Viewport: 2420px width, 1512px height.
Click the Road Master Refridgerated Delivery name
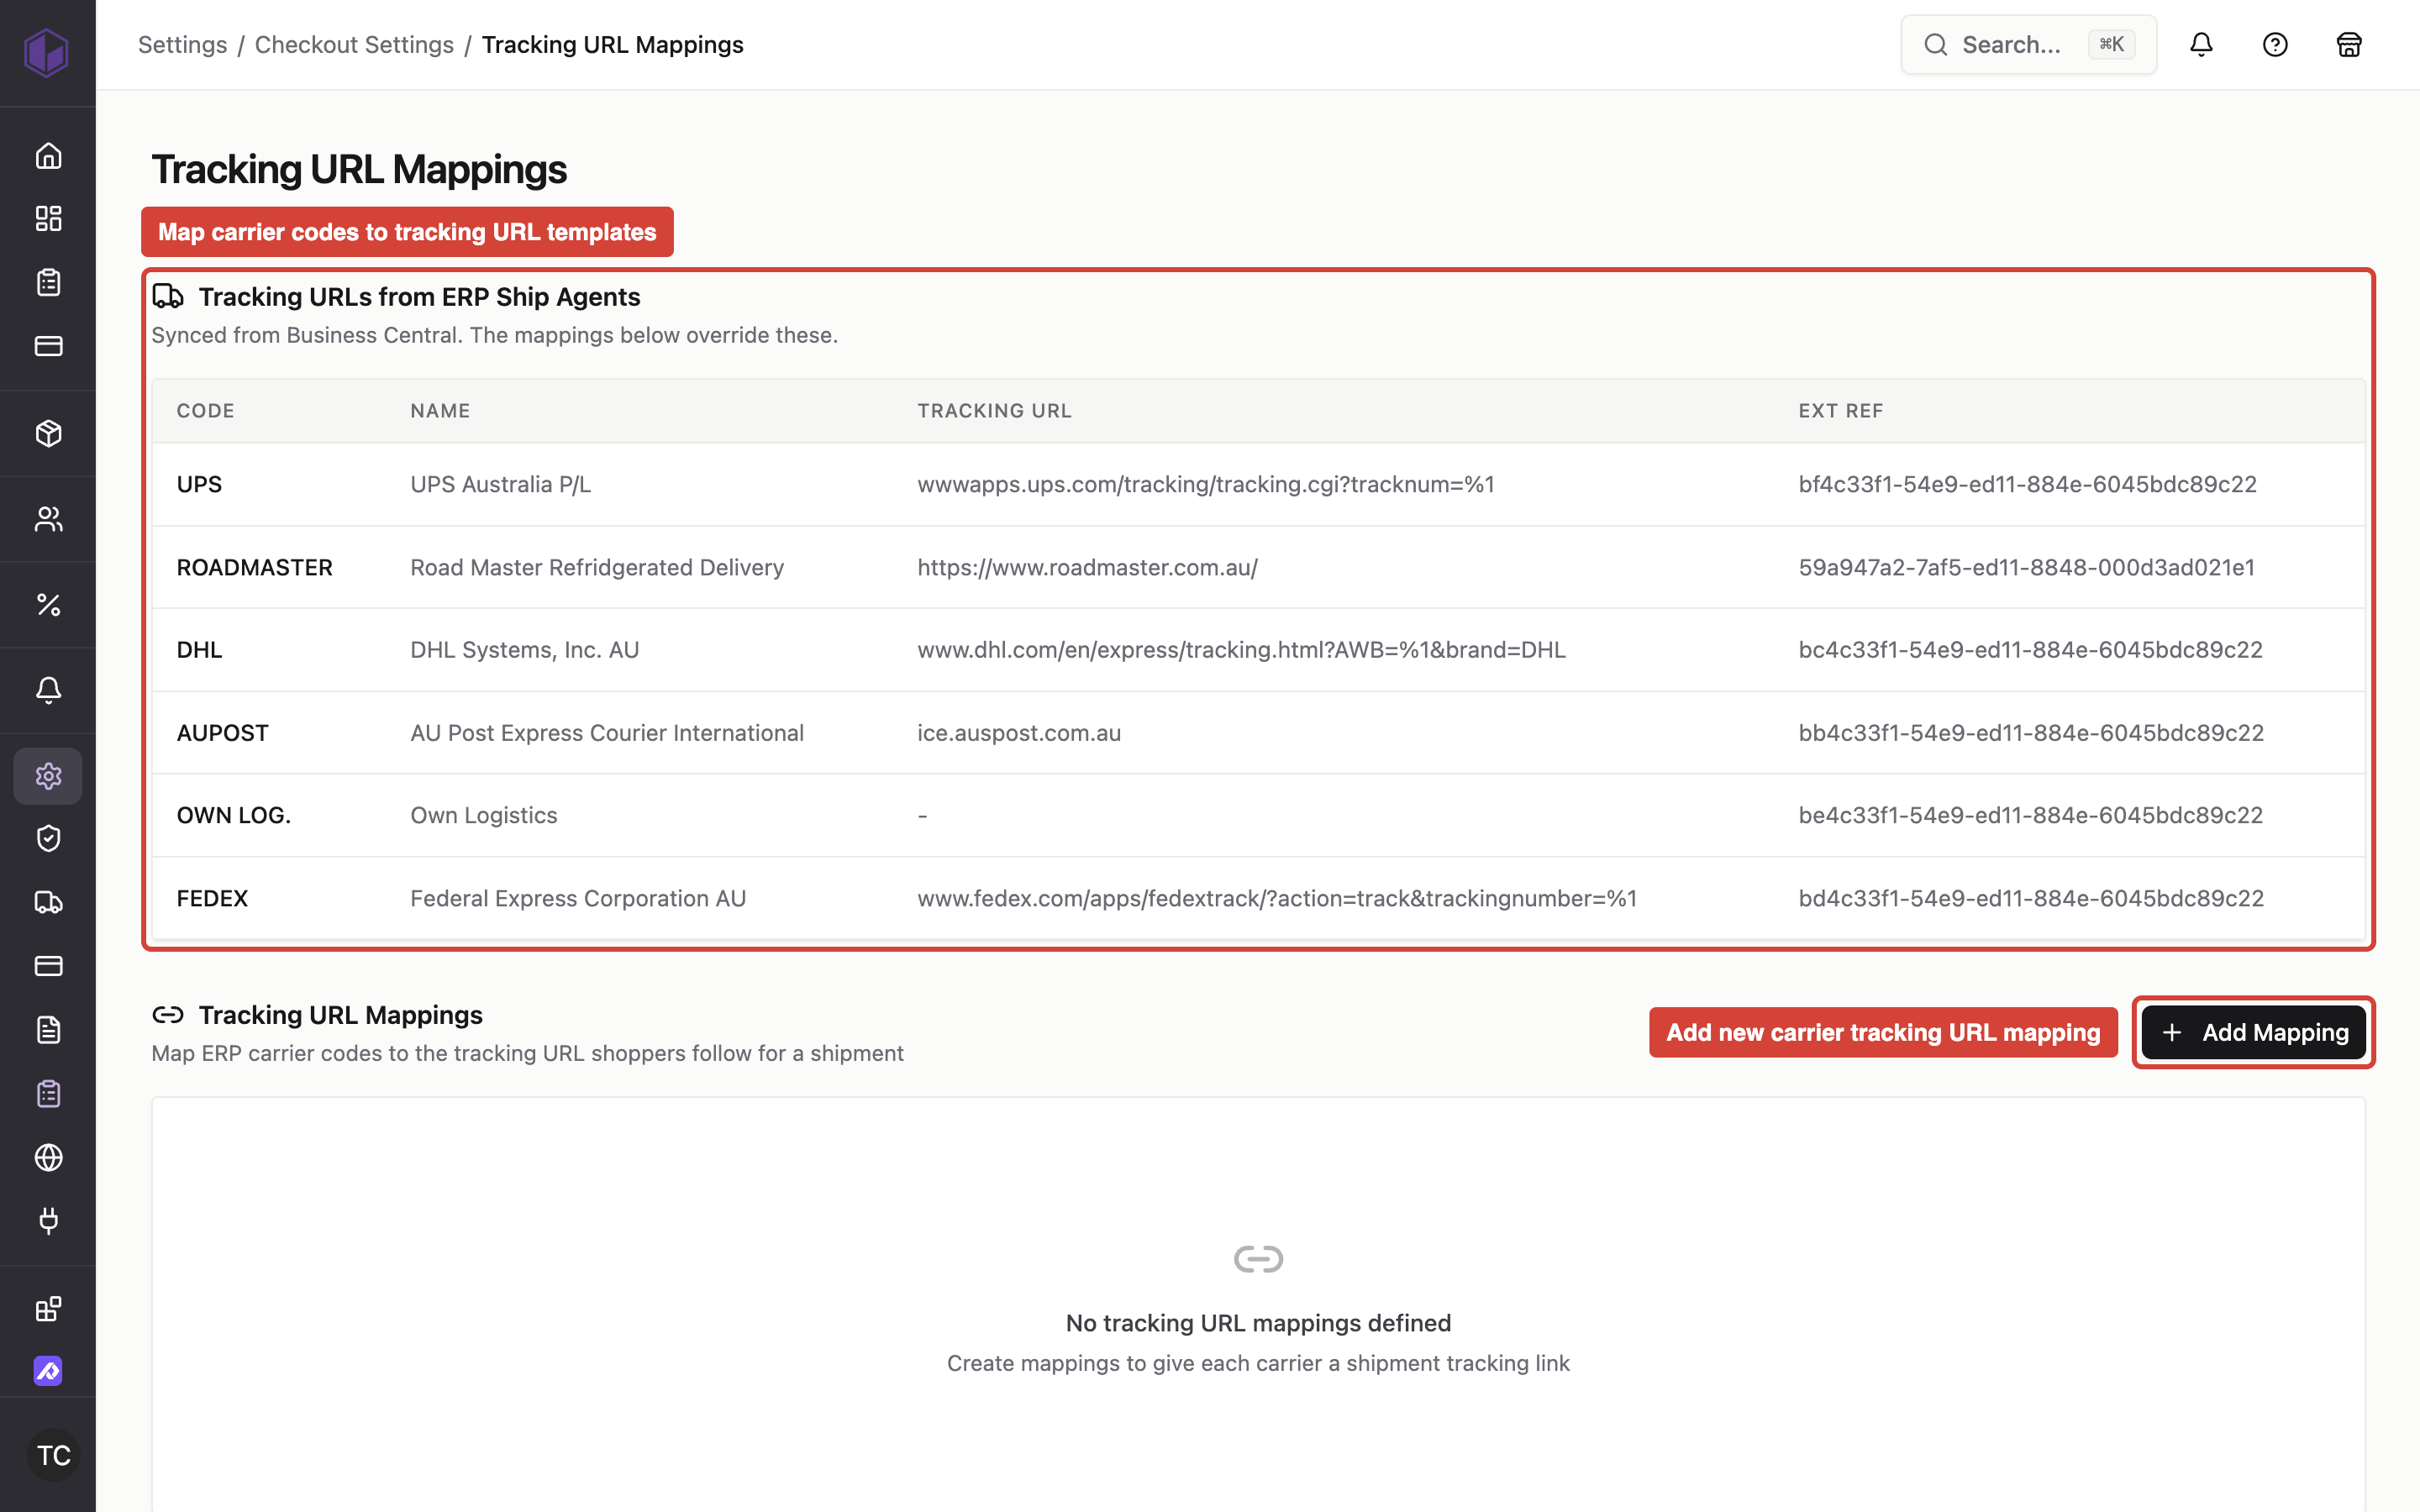(x=597, y=567)
